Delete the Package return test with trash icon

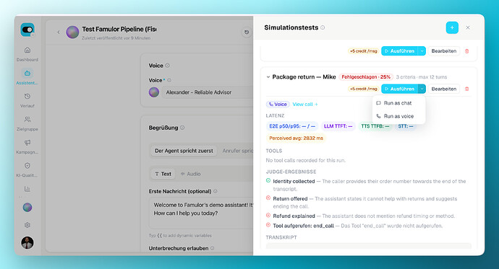[467, 89]
